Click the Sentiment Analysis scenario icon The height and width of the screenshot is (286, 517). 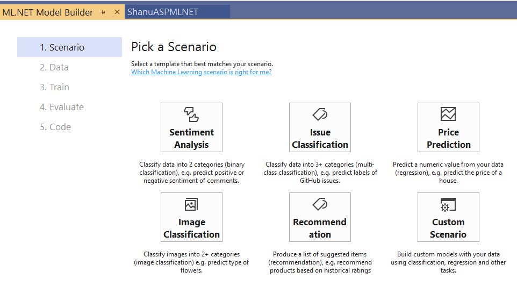click(191, 115)
